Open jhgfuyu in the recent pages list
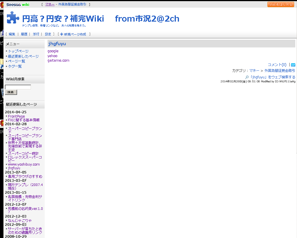The image size is (297, 238). coord(14,168)
